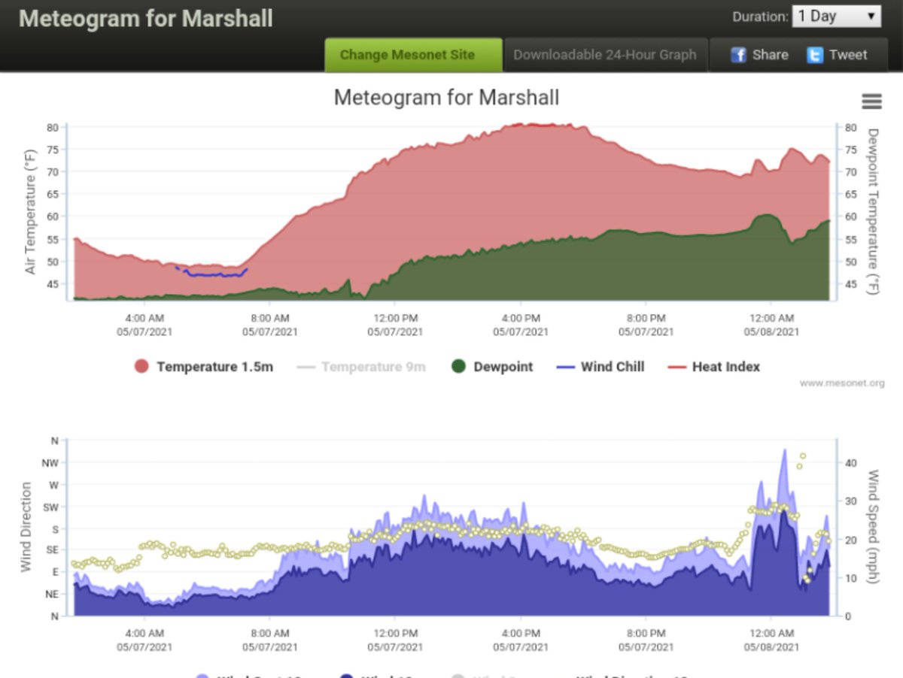The image size is (903, 678).
Task: Click the wind gust peak near midnight
Action: click(784, 451)
